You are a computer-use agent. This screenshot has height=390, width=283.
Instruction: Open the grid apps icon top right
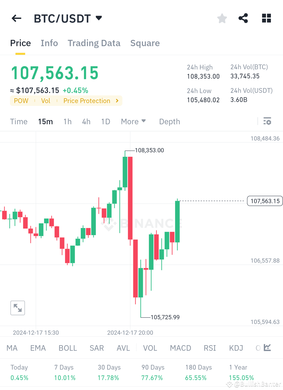(266, 18)
